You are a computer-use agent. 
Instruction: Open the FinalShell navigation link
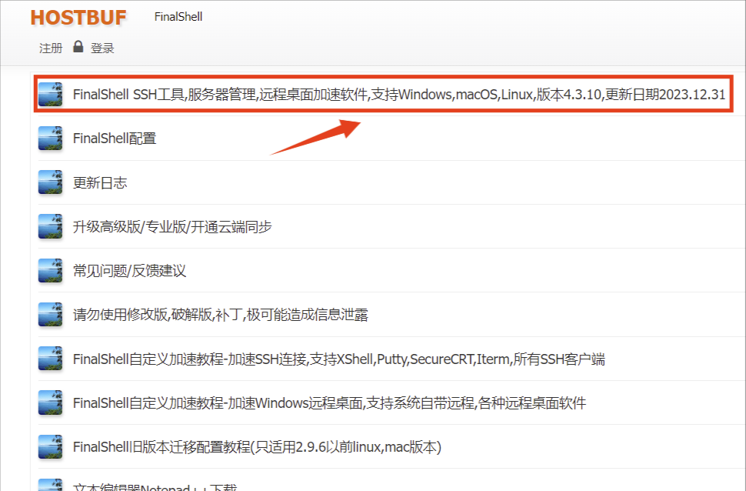pyautogui.click(x=178, y=16)
